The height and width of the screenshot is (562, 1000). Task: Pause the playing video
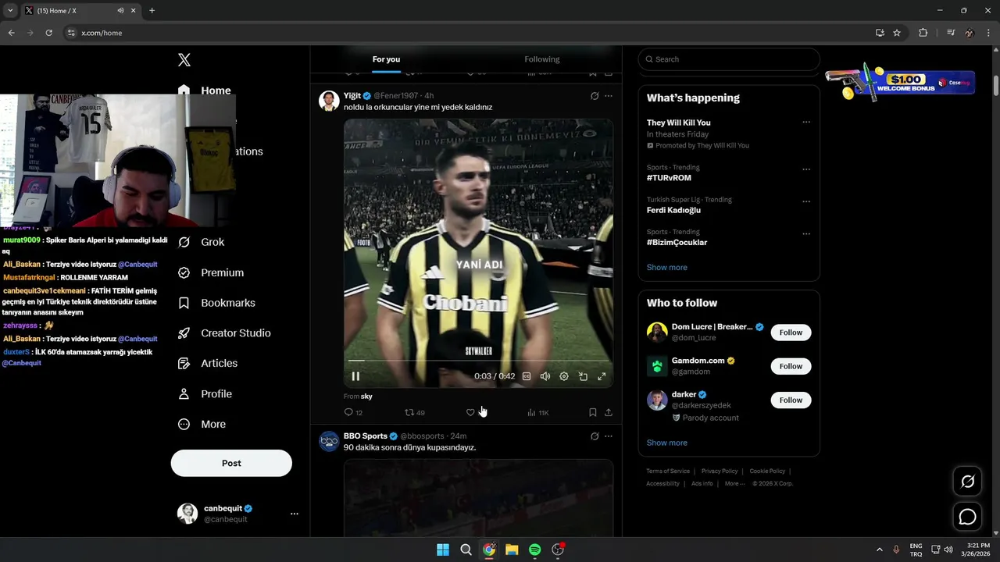355,376
